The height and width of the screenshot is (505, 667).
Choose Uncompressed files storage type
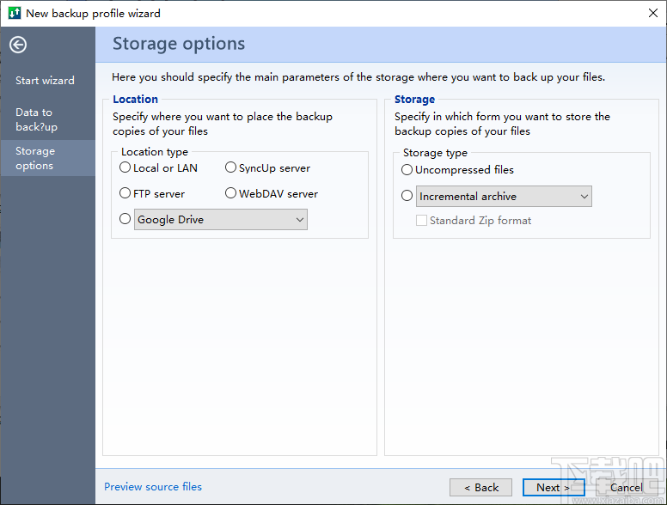(x=407, y=170)
